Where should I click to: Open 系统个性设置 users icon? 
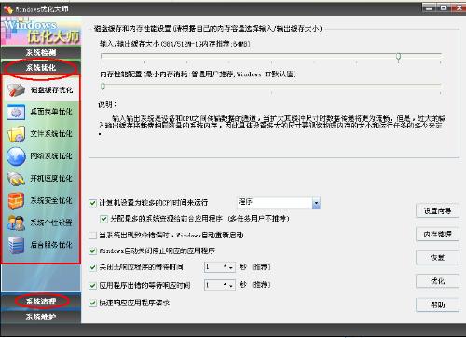(16, 223)
